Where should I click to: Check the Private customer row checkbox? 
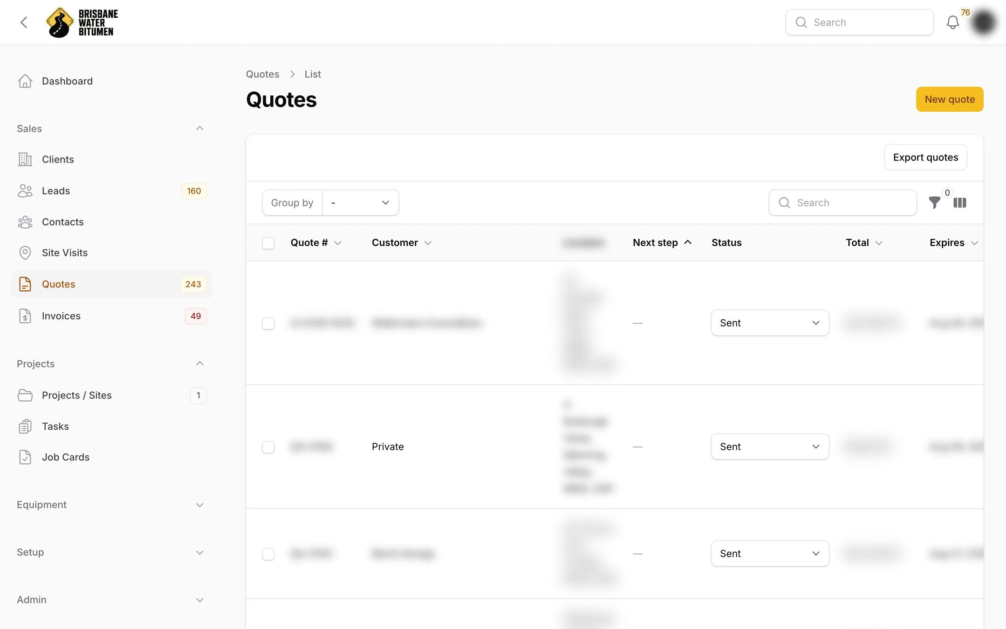[268, 447]
